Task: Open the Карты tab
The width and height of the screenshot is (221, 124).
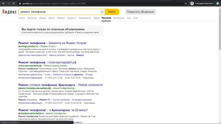Action: click(51, 18)
